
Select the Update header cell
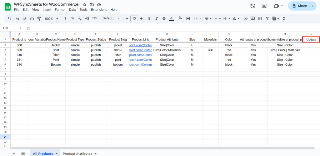pyautogui.click(x=311, y=40)
